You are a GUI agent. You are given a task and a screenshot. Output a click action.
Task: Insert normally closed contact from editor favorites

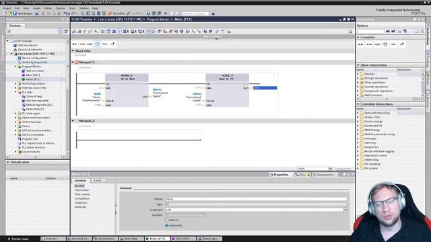82,44
